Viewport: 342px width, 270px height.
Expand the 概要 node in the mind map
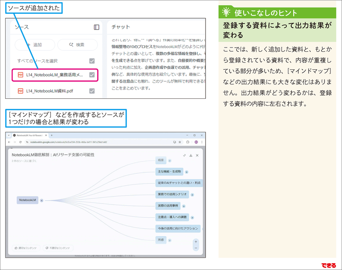(x=170, y=161)
